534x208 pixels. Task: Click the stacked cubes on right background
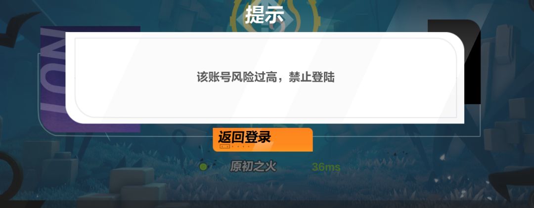507,129
